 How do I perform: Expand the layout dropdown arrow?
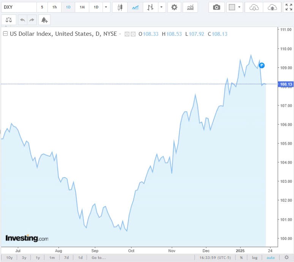pos(239,7)
